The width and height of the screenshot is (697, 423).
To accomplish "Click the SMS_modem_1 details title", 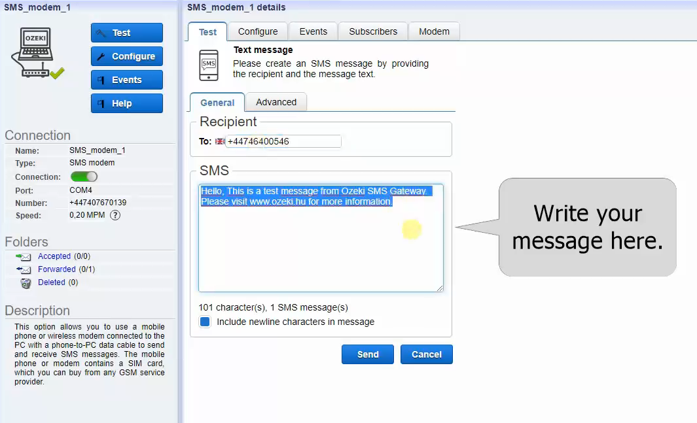I will pyautogui.click(x=236, y=7).
